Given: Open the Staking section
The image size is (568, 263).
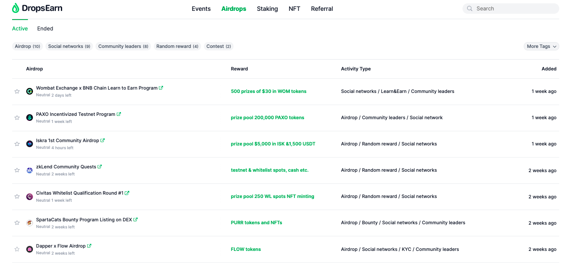Looking at the screenshot, I should click(x=267, y=9).
